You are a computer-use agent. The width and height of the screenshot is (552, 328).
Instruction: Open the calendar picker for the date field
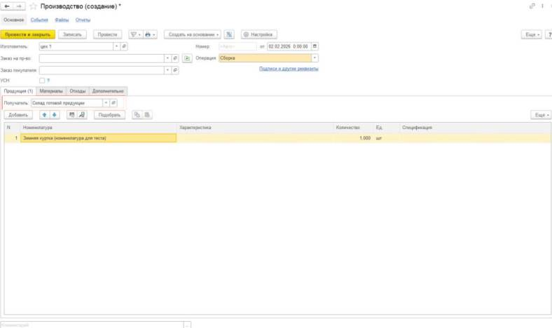coord(315,46)
